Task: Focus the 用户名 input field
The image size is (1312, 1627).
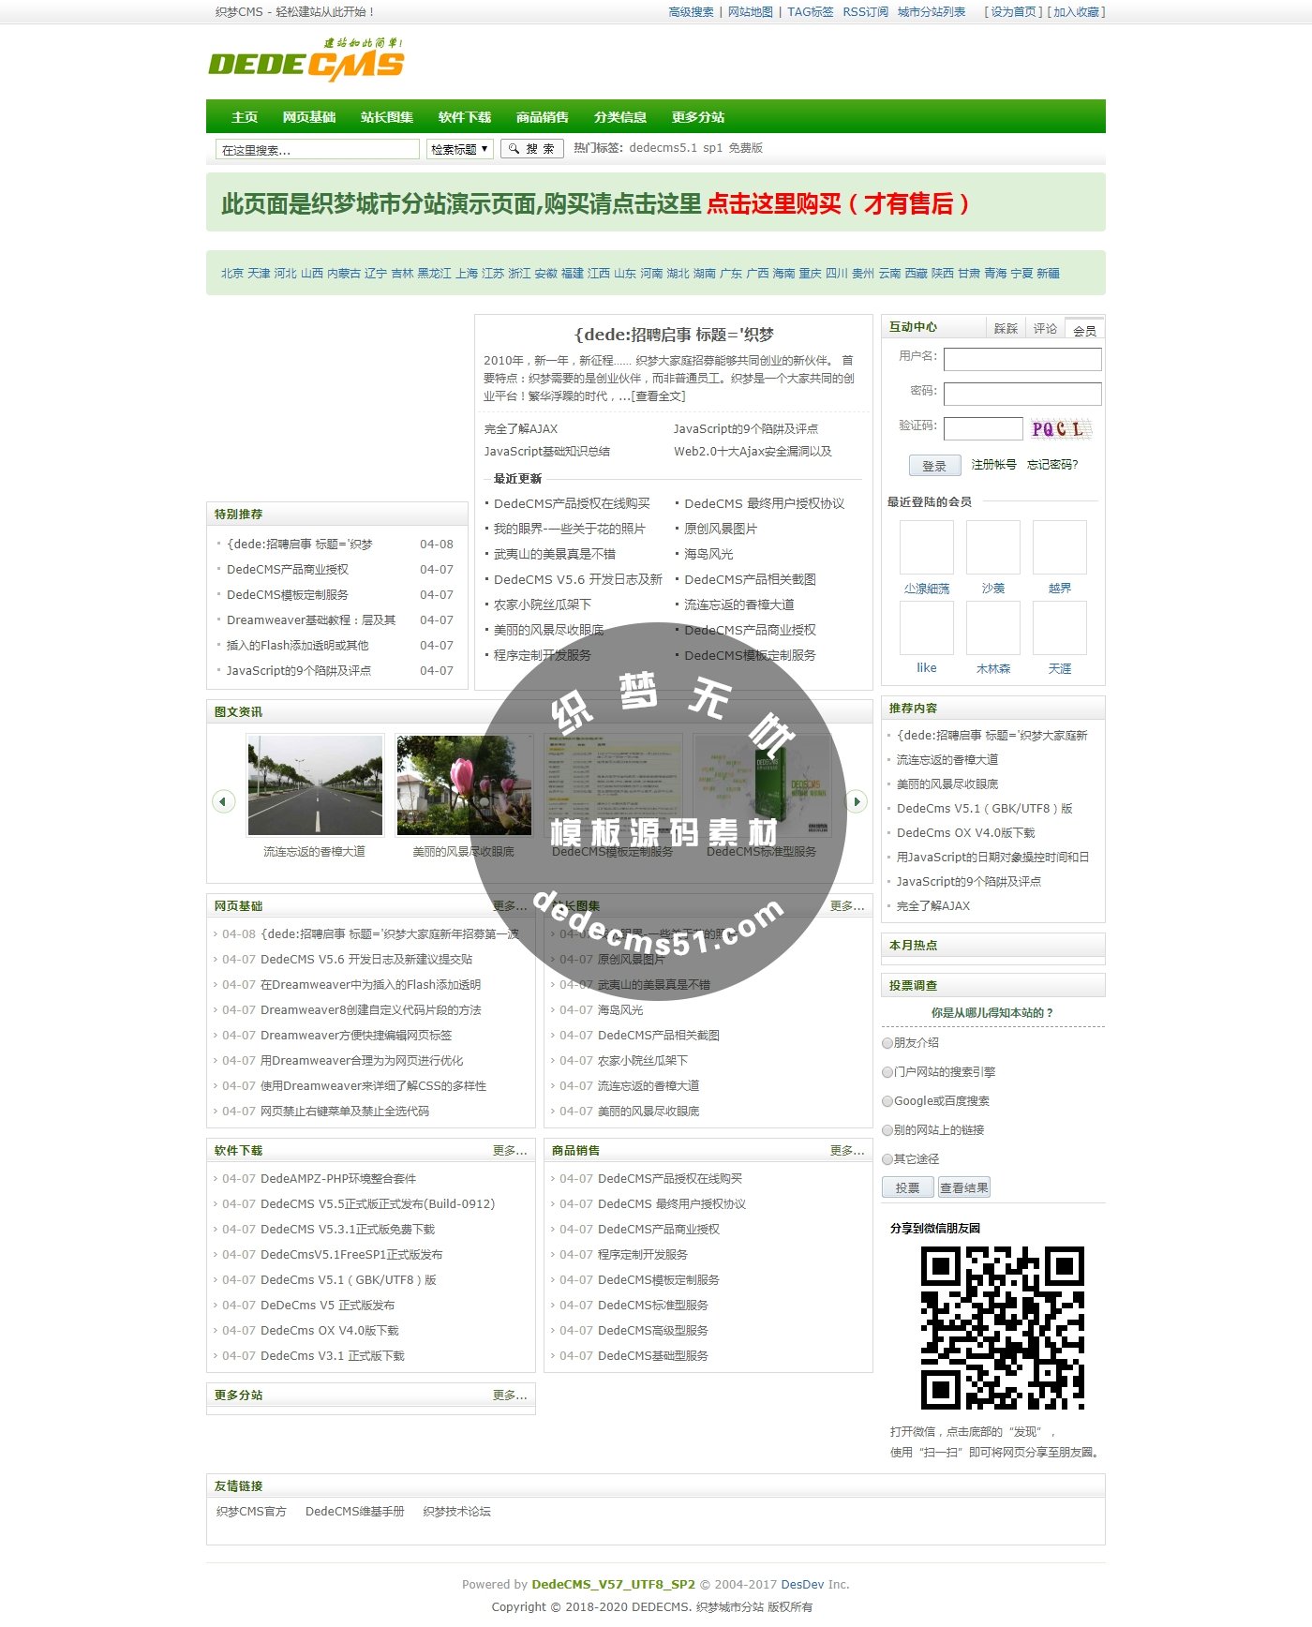Action: coord(1022,359)
